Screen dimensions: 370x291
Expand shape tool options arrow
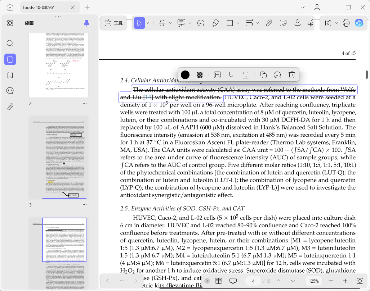pyautogui.click(x=238, y=23)
